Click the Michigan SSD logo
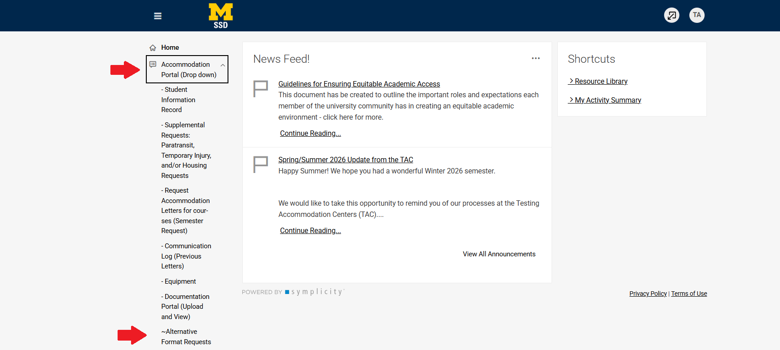 point(221,16)
